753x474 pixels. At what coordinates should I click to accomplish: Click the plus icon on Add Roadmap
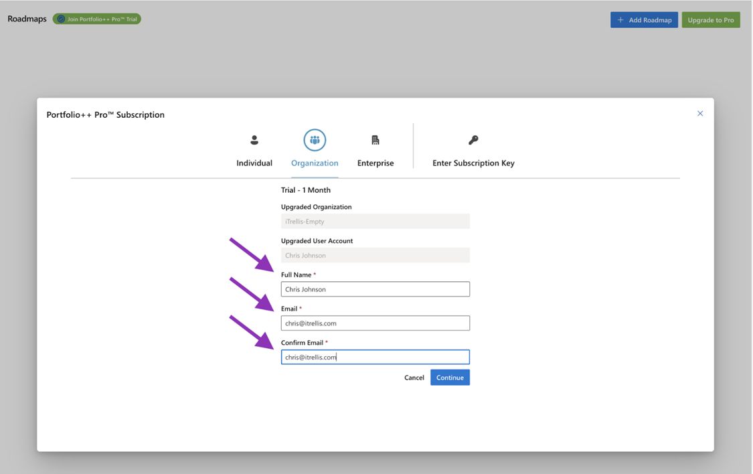point(620,20)
